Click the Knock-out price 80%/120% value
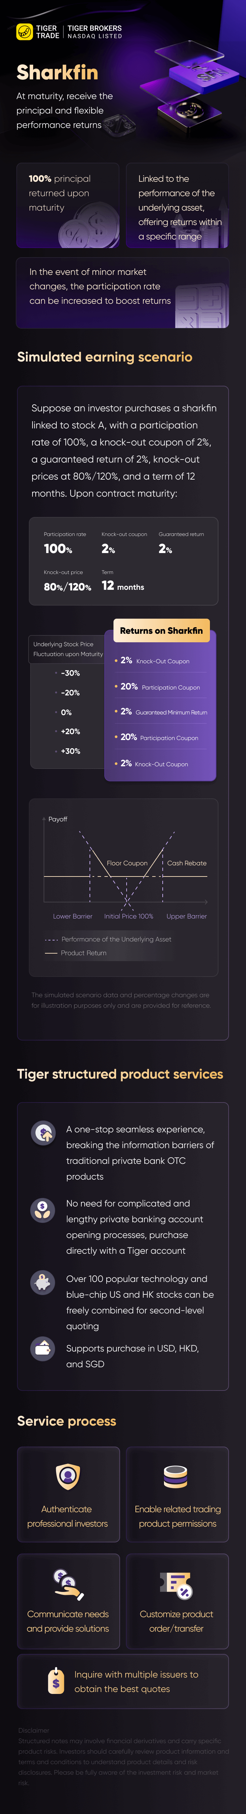This screenshot has height=1814, width=246. coord(68,587)
